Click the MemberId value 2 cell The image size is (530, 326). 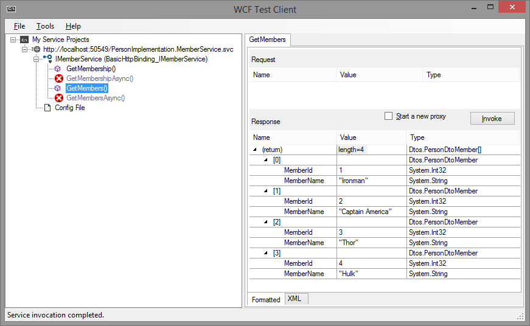click(x=371, y=201)
